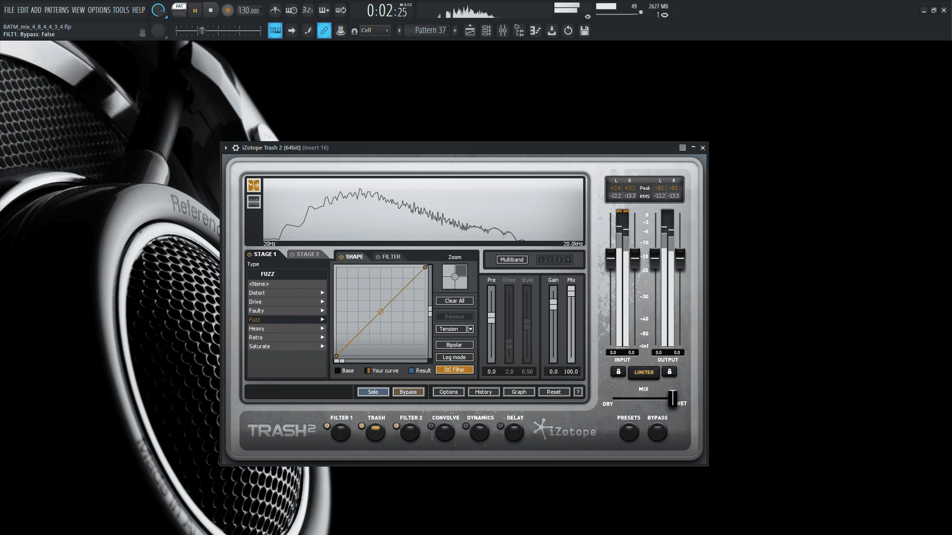Click the undo history circular arrow icon

568,31
